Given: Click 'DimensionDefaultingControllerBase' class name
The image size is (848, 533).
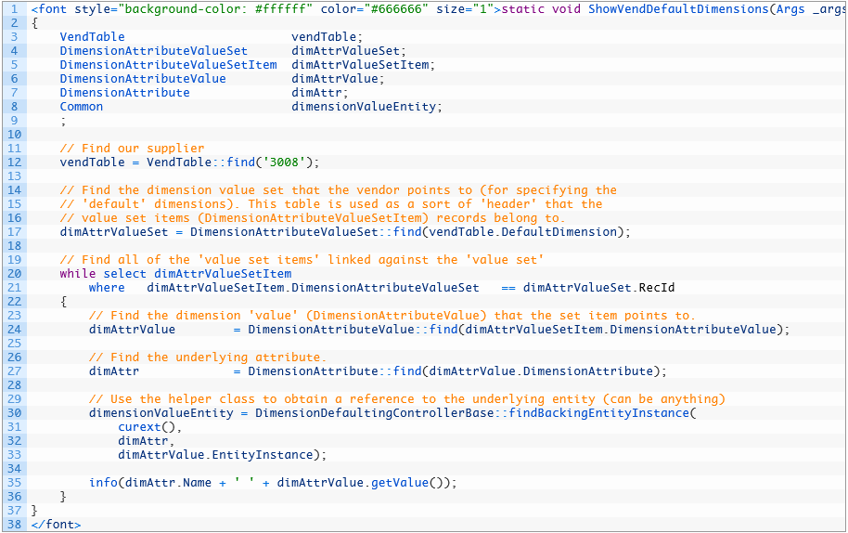Looking at the screenshot, I should click(374, 413).
